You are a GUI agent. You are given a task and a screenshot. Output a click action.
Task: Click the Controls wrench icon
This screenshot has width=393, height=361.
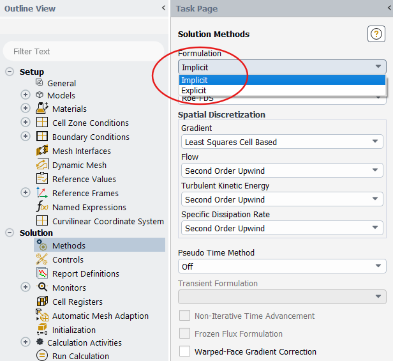coord(42,260)
